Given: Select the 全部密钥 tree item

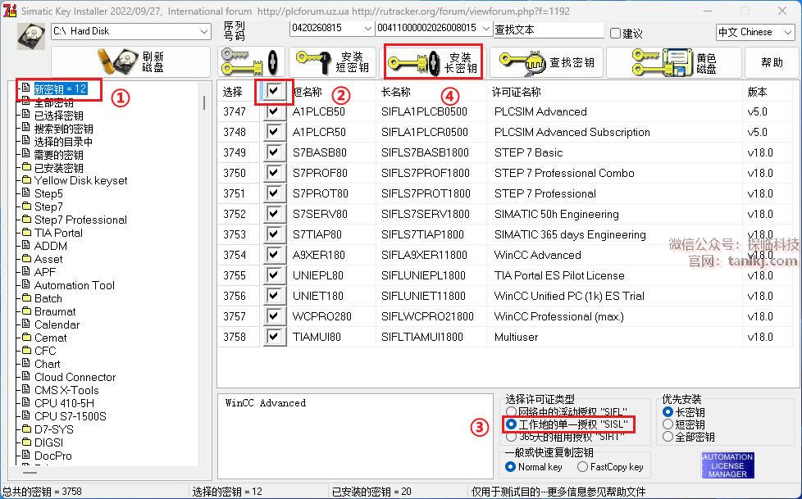Looking at the screenshot, I should (53, 102).
